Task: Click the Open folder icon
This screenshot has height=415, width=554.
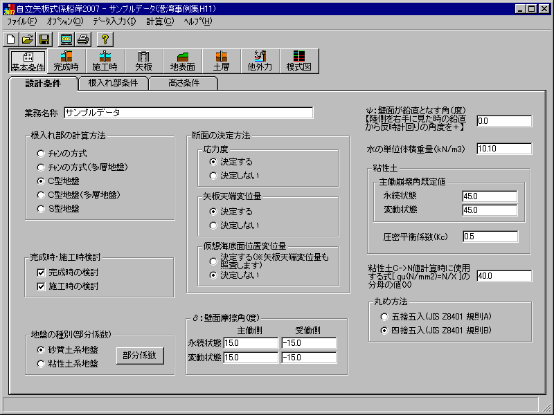Action: click(28, 39)
